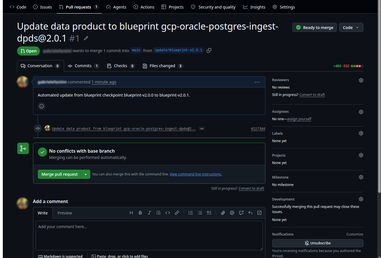Screen dimensions: 381x258
Task: Copy the branch name update/blueprint-v2.0.1
Action: 209,50
